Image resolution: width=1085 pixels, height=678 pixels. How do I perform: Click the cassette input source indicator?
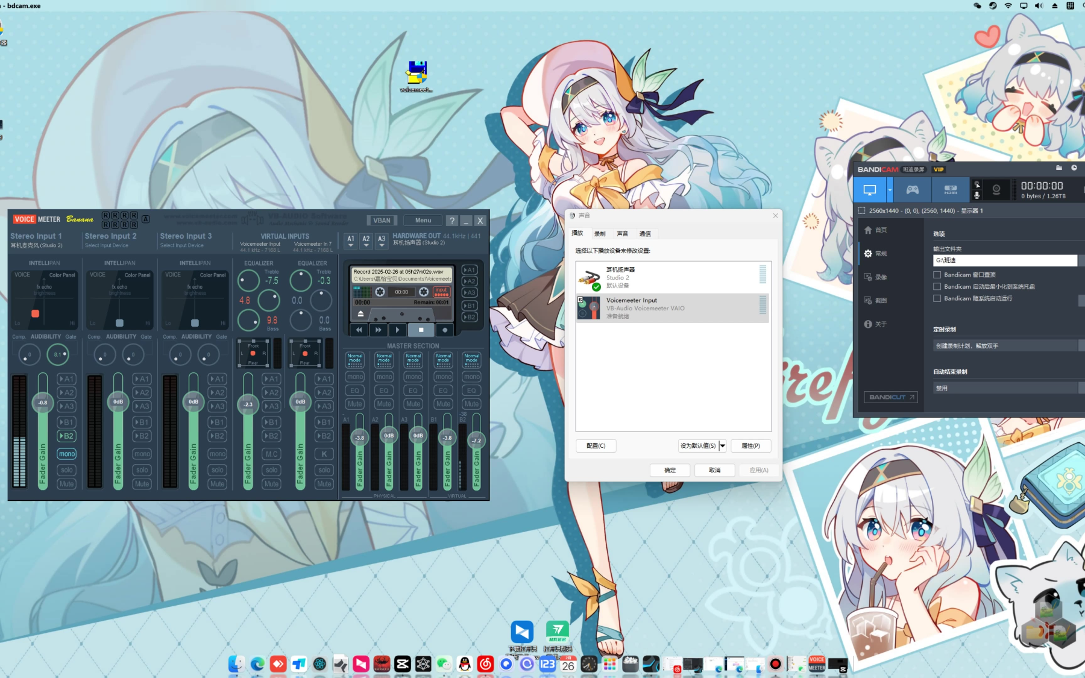coord(441,292)
